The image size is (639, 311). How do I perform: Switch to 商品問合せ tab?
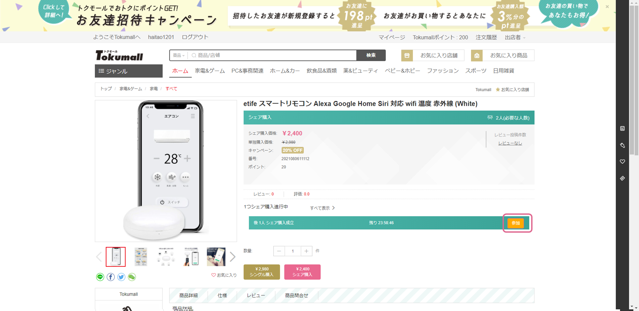coord(297,295)
